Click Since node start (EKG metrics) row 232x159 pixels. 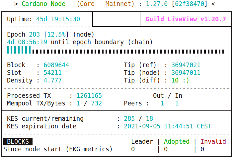pos(104,149)
